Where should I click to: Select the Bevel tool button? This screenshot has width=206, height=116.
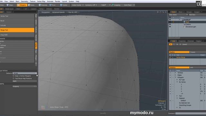coord(17,21)
